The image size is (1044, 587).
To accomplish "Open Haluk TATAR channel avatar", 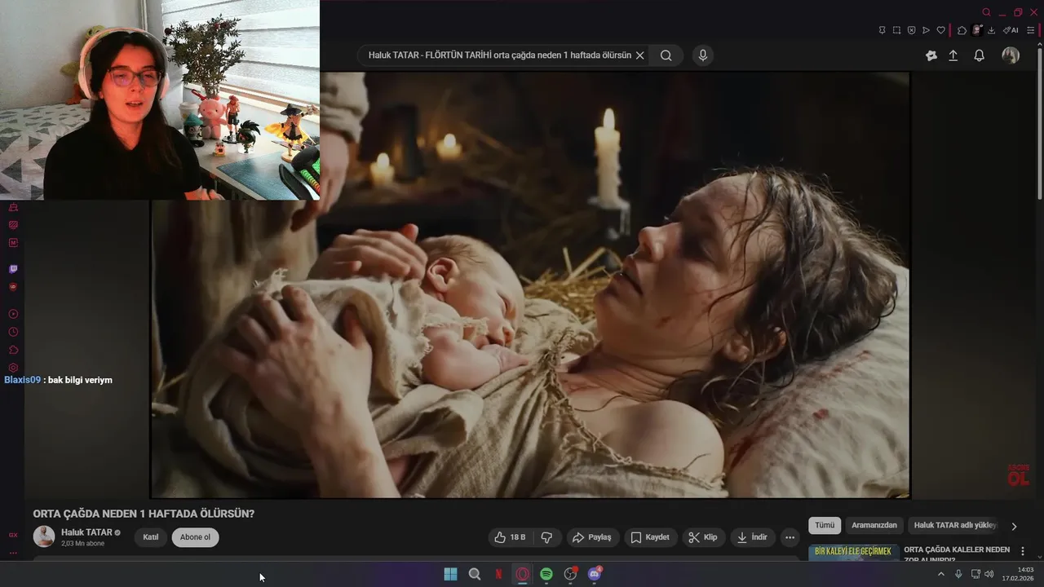I will point(44,536).
